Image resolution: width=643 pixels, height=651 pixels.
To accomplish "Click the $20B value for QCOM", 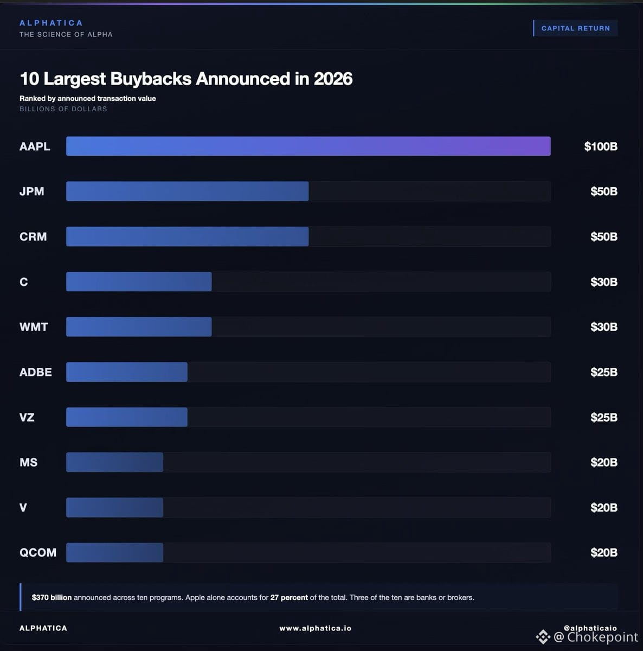I will click(x=604, y=553).
